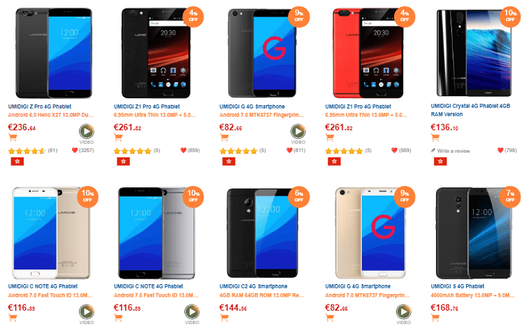Add UMIDIGI Z Pro €236.64 to cart
This screenshot has height=326, width=524.
(x=13, y=137)
